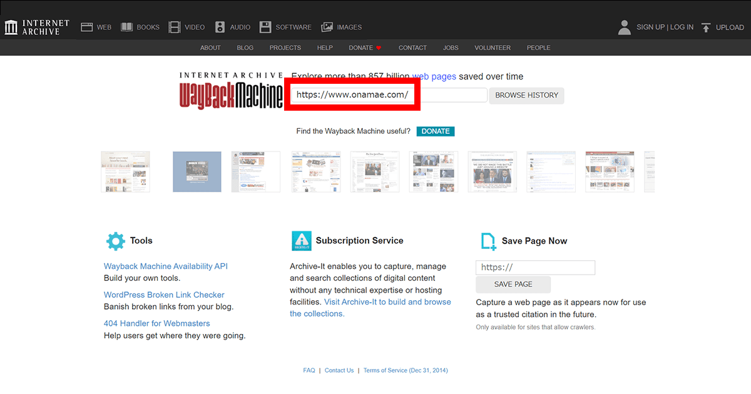The image size is (751, 394).
Task: Focus the Wayback Machine URL search field
Action: point(389,95)
